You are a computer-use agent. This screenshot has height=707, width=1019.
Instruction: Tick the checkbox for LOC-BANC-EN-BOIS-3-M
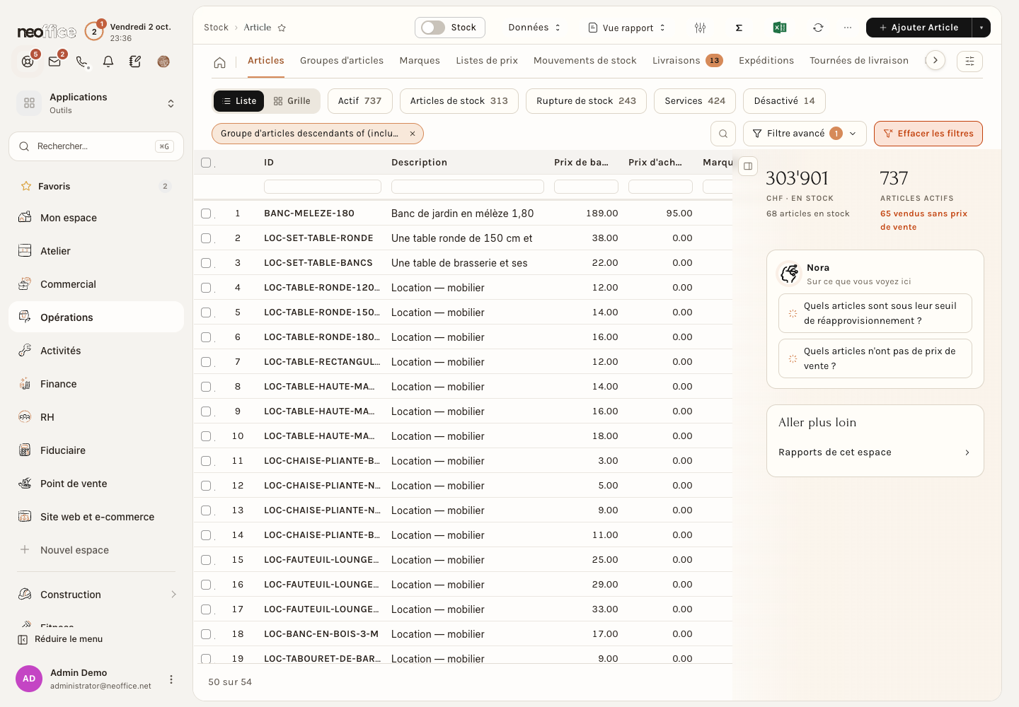[x=206, y=634]
